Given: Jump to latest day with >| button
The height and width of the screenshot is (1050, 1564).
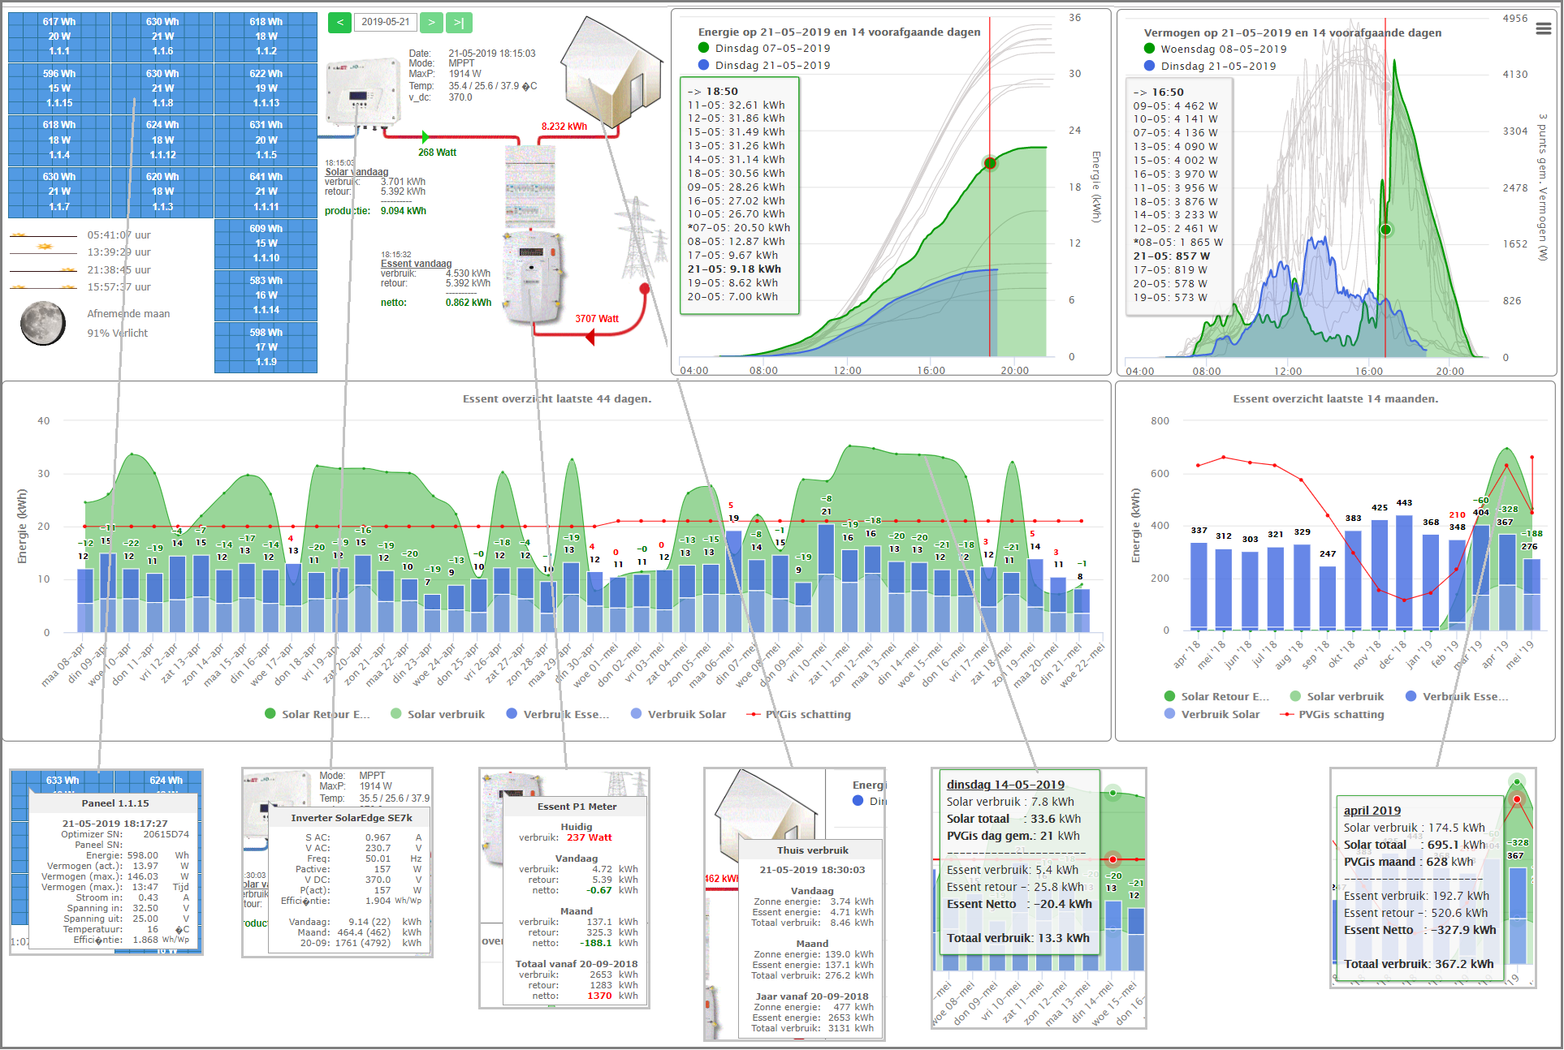Looking at the screenshot, I should click(459, 23).
